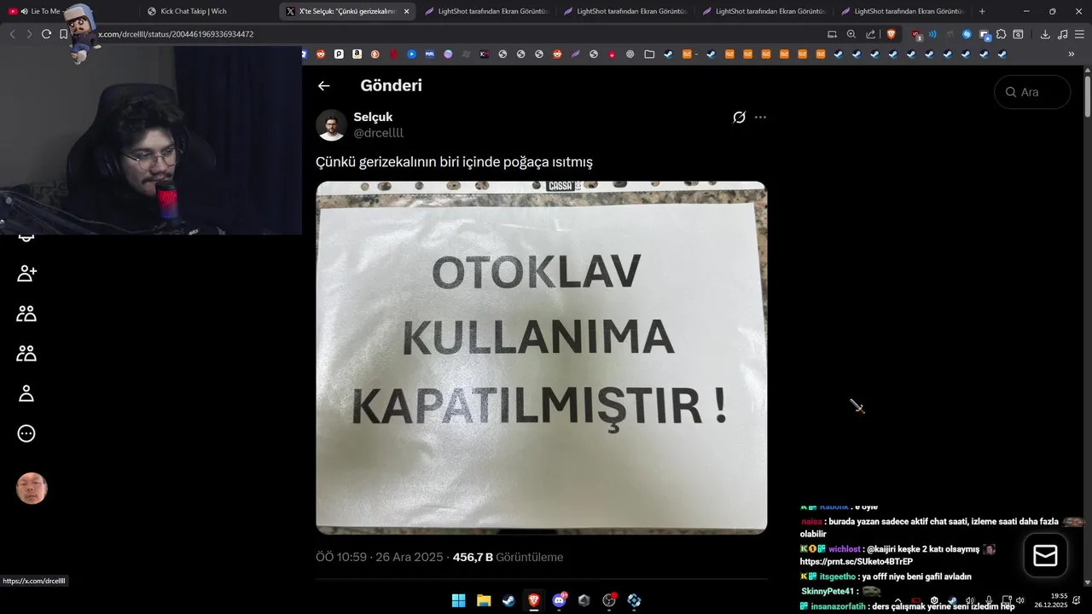The height and width of the screenshot is (614, 1092).
Task: Click the zoom magnifier in the address bar
Action: pos(851,34)
